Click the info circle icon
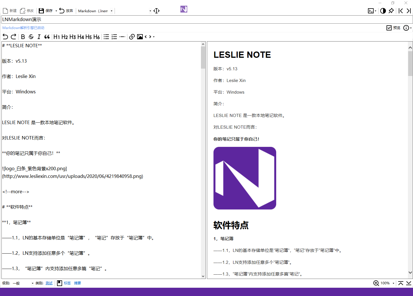The width and height of the screenshot is (413, 296). coord(406,28)
